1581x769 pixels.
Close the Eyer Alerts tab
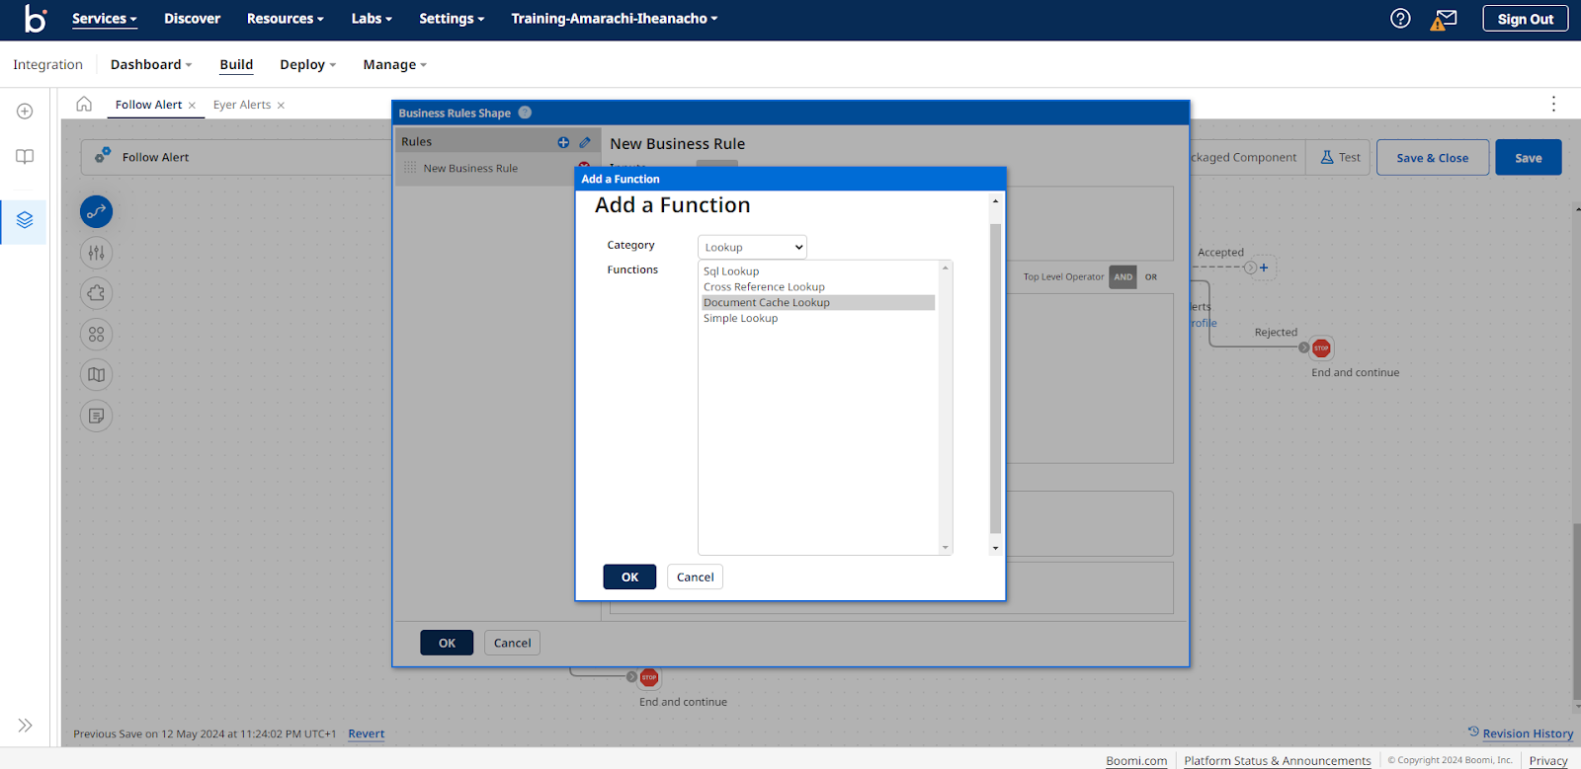[281, 106]
